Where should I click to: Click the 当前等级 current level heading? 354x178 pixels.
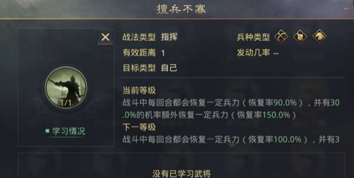139,90
